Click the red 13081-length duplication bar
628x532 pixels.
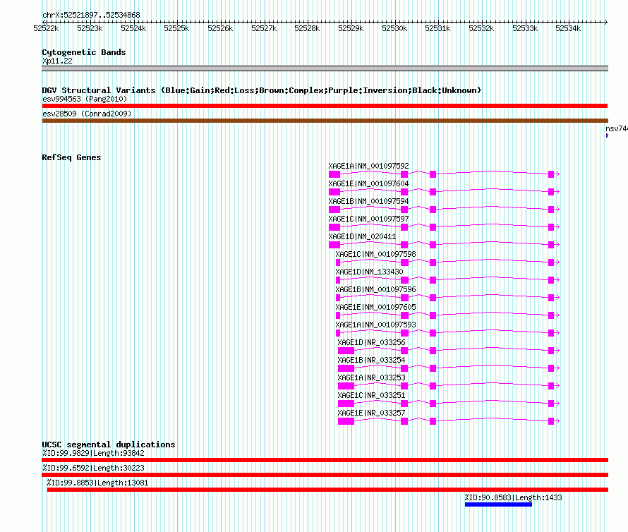click(x=327, y=490)
